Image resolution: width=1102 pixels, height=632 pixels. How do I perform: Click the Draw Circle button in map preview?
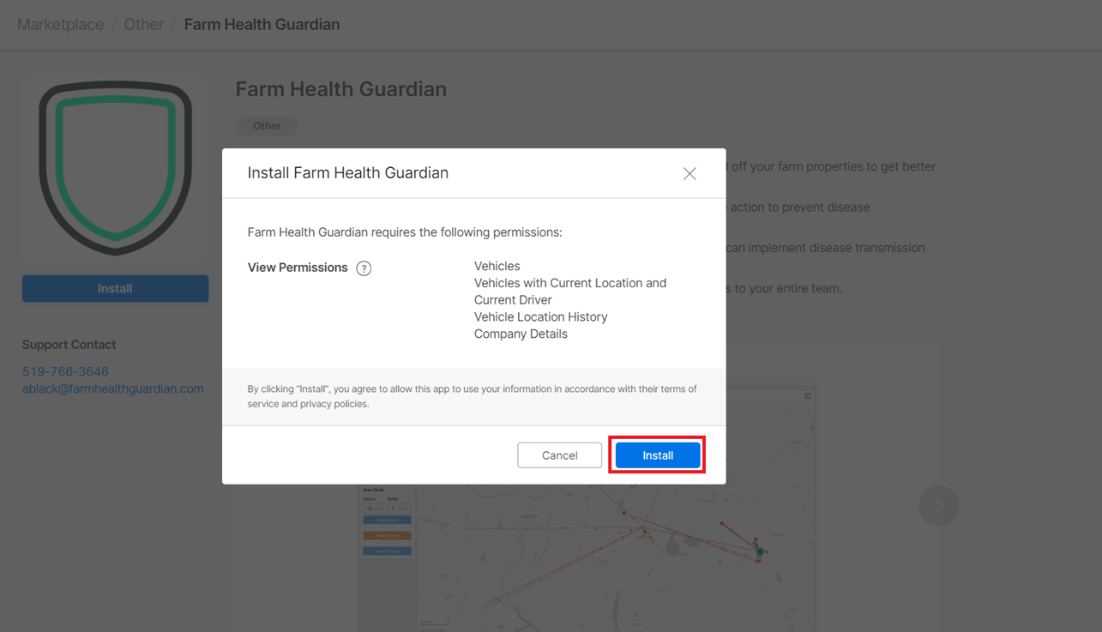(x=387, y=520)
